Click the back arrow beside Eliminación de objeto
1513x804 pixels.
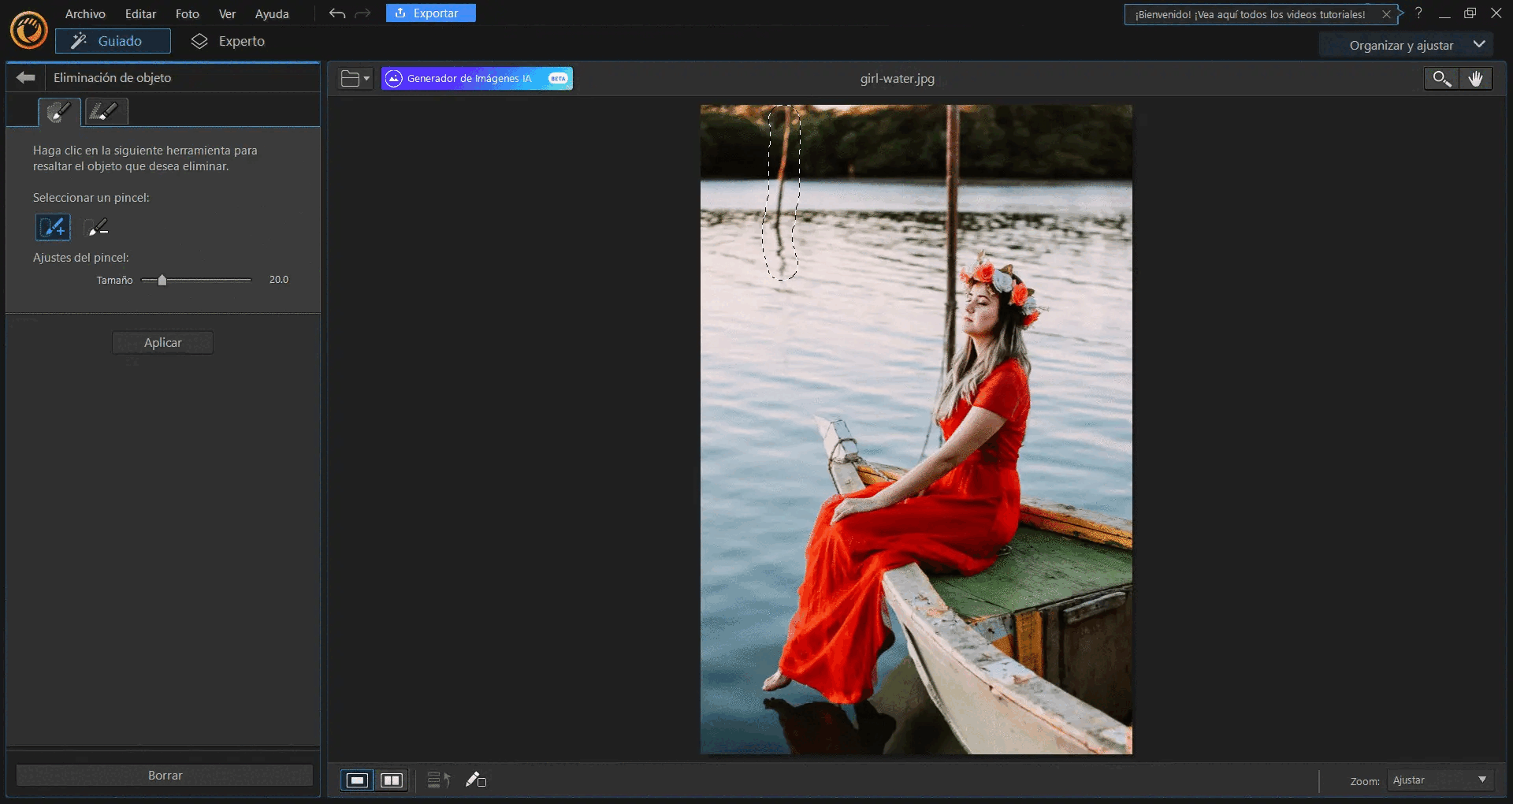[x=26, y=77]
